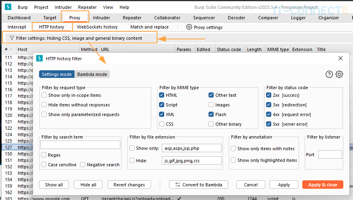Check the Images MIME type box

[211, 105]
